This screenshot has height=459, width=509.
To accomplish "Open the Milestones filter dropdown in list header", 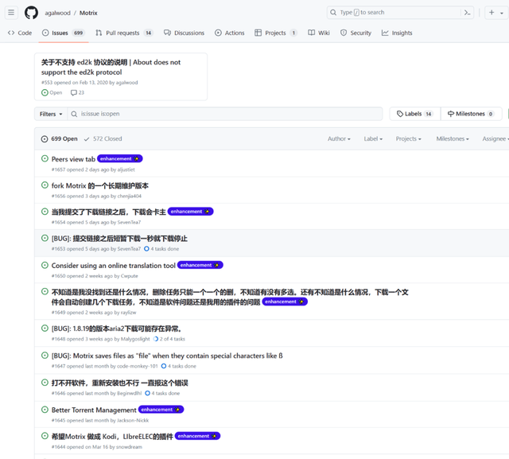I will [x=453, y=139].
